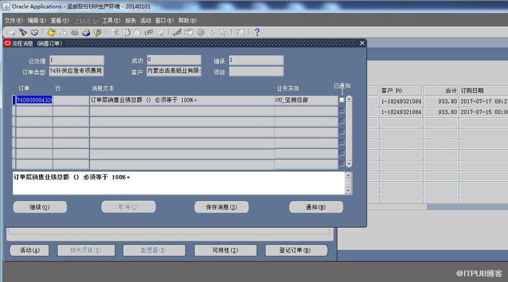This screenshot has height=282, width=508.
Task: Tick the 已通知 checkbox in third message row
Action: pos(342,122)
